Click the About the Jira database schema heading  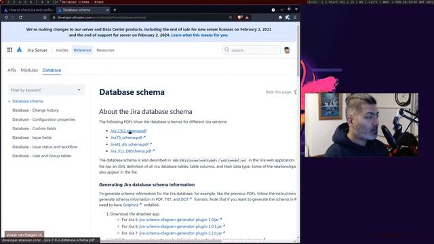pyautogui.click(x=146, y=111)
